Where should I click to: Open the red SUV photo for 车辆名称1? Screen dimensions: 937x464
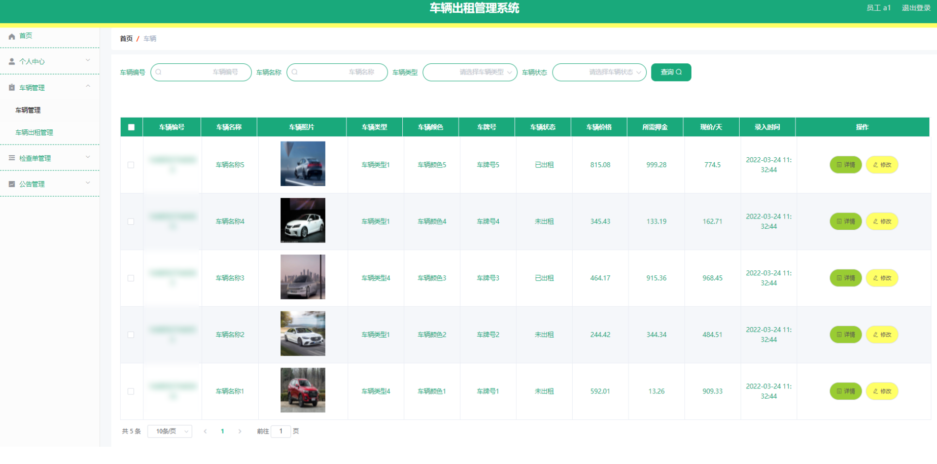tap(303, 390)
